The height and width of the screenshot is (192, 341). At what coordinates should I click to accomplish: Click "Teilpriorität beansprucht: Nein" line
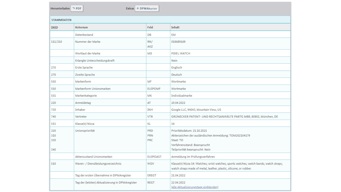click(x=191, y=150)
